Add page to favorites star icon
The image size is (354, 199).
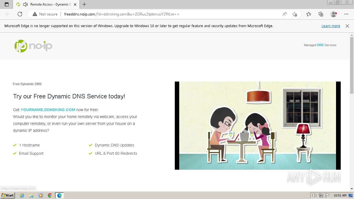coord(295,14)
